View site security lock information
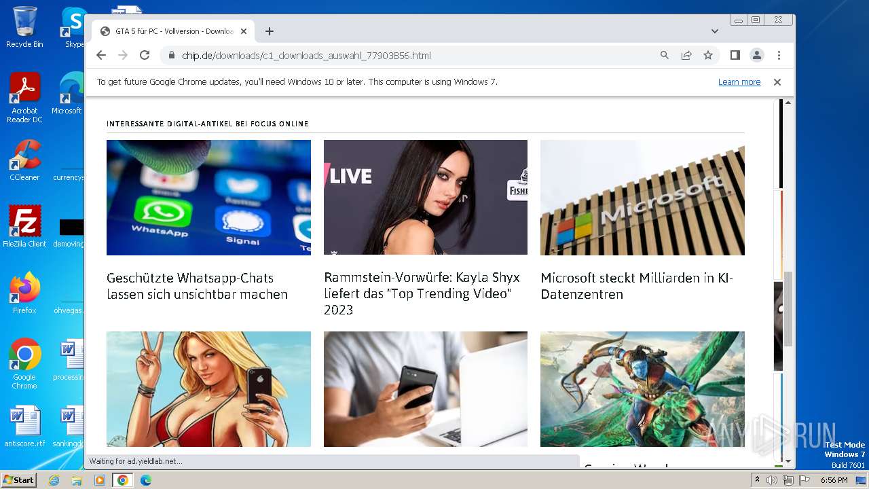Viewport: 869px width, 489px height. [172, 56]
